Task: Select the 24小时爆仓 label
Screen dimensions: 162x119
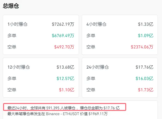Action: tap(98, 67)
